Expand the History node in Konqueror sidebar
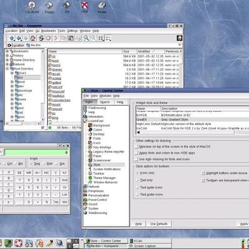This screenshot has height=249, width=249. (x=7, y=55)
